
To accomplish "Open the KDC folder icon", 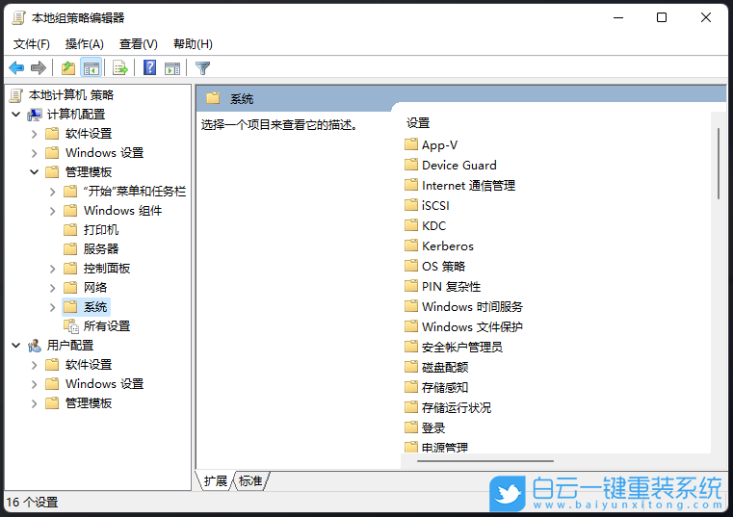I will click(x=411, y=225).
